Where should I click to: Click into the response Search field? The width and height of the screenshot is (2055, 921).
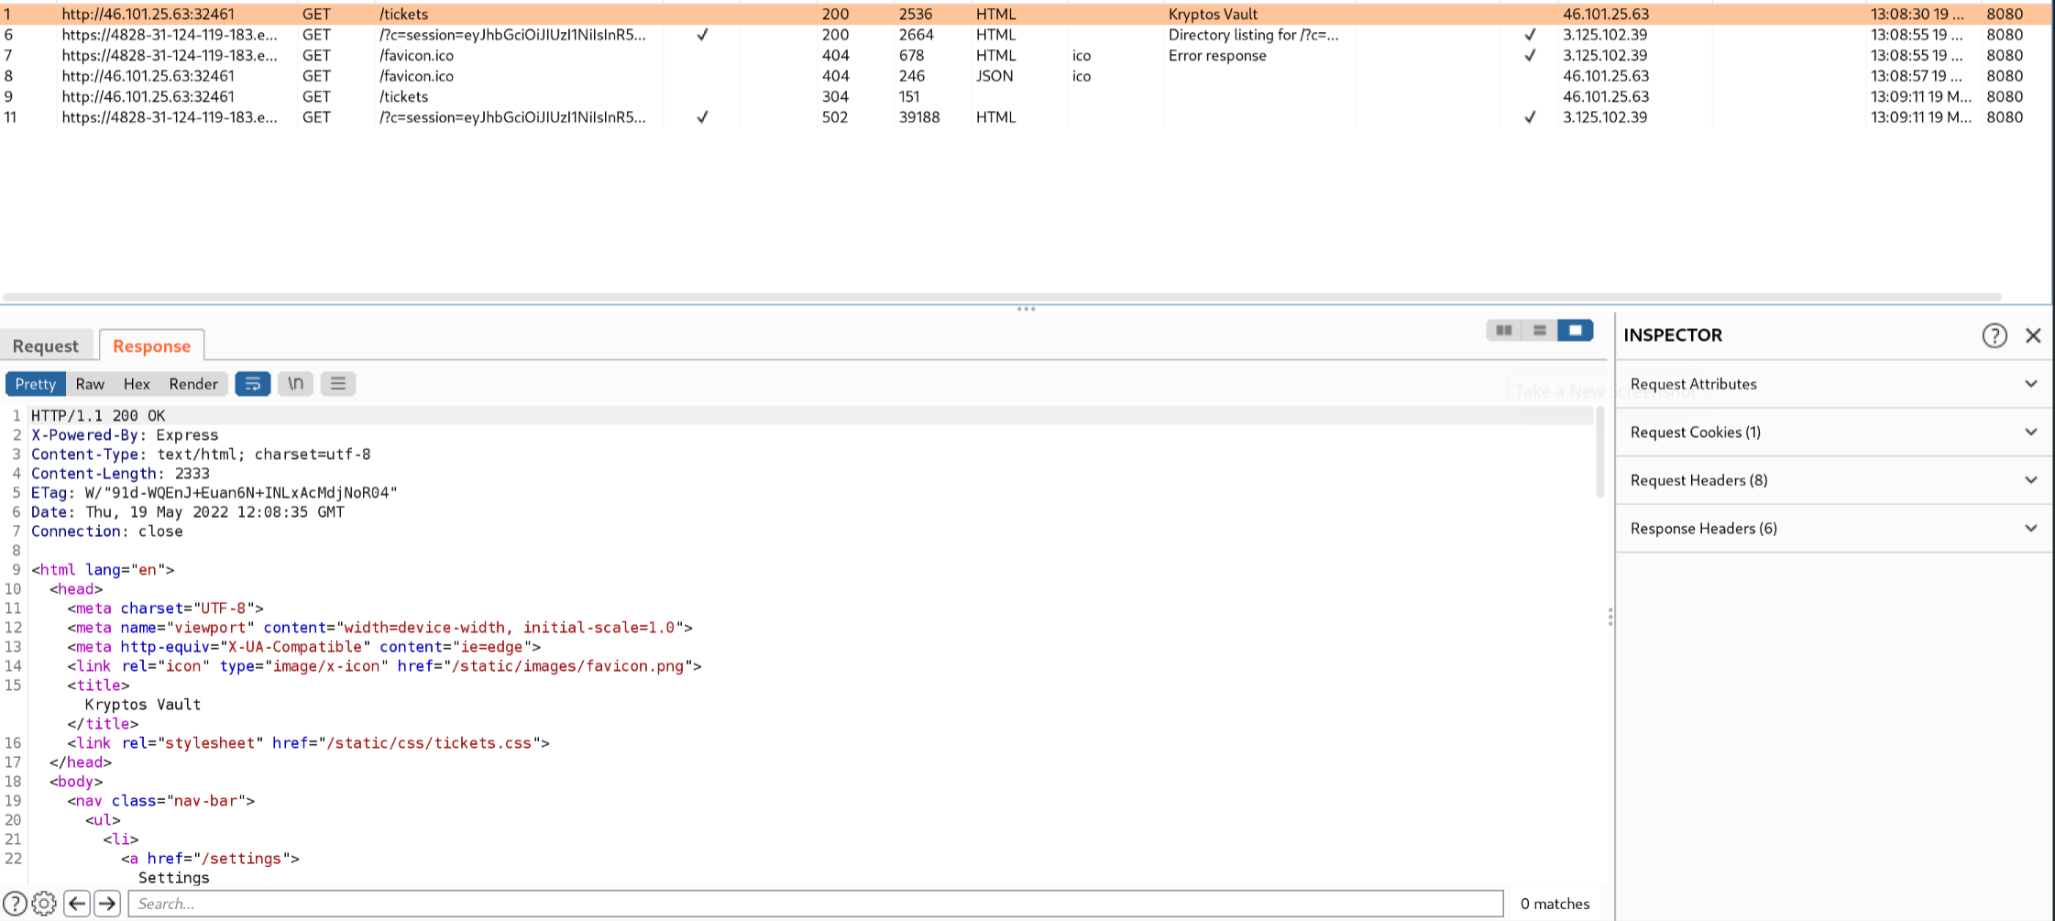click(816, 904)
